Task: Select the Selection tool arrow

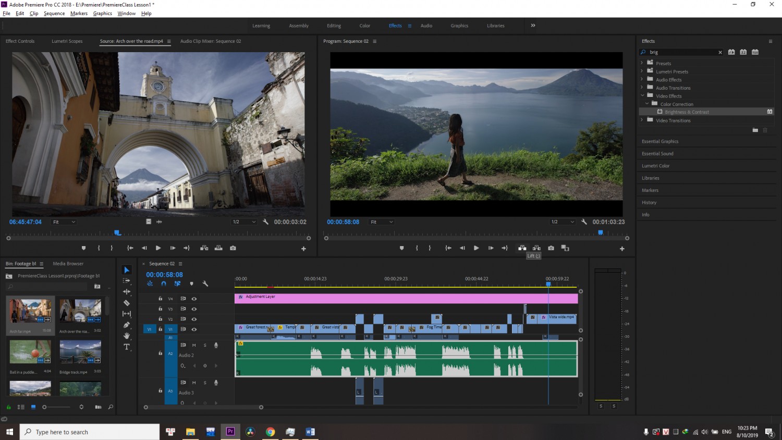Action: coord(127,270)
